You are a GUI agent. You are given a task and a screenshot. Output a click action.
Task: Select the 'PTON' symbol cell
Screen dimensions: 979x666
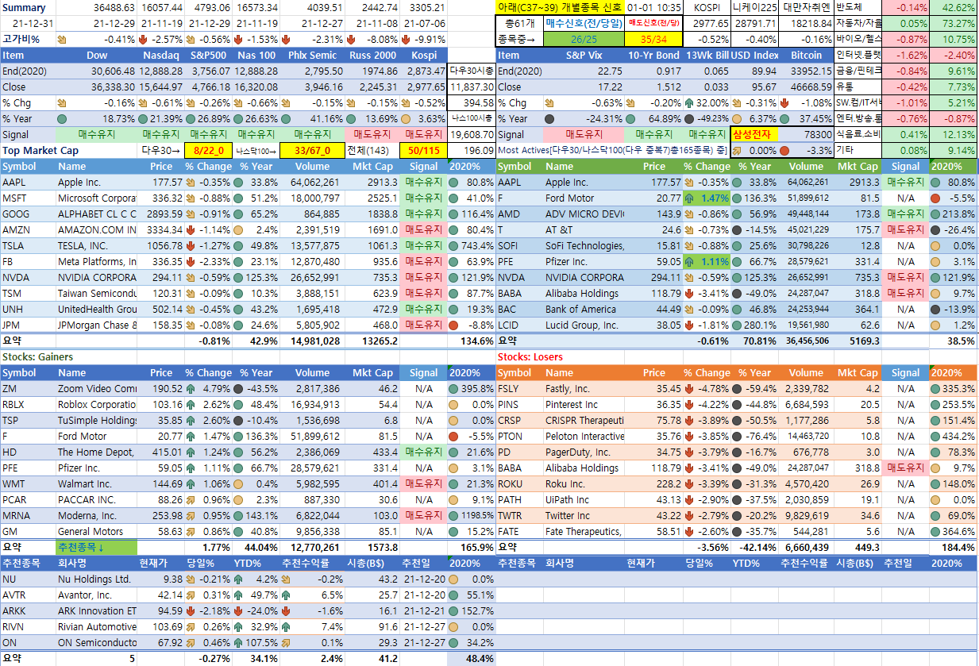click(x=520, y=436)
